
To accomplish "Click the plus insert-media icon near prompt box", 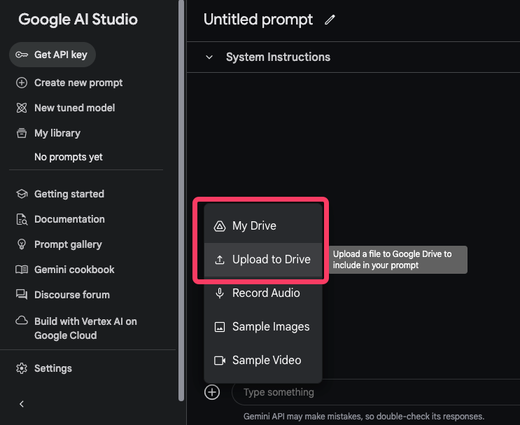I will 212,392.
